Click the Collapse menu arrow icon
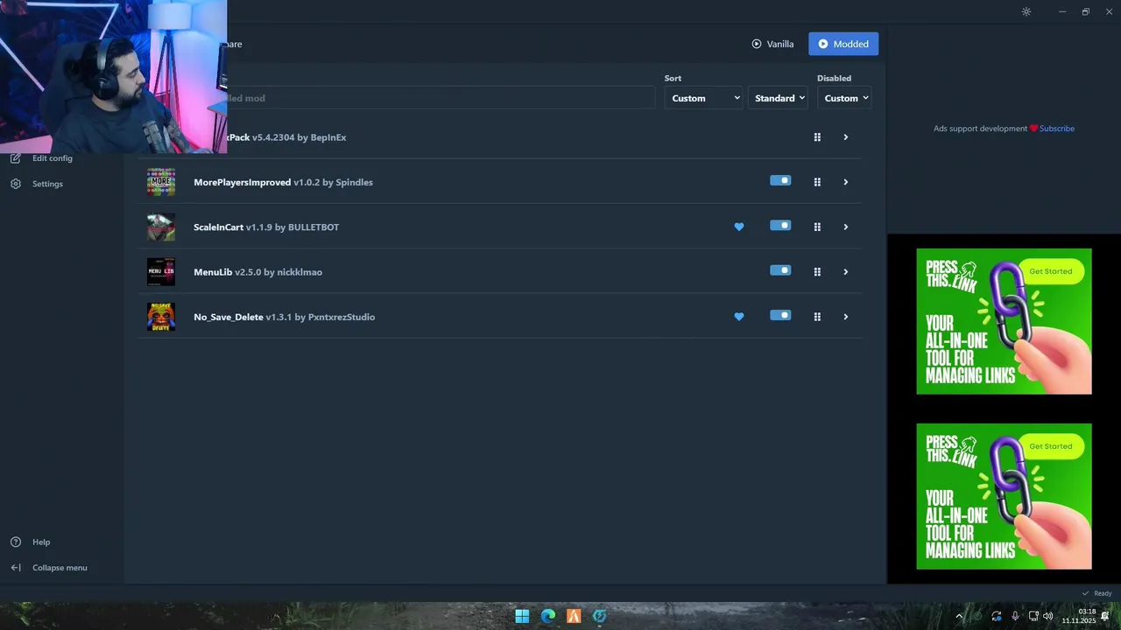Screen dimensions: 1121x630 [16, 567]
